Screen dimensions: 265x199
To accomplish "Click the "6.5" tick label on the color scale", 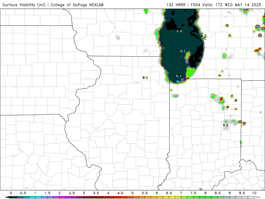I will pyautogui.click(x=169, y=193).
